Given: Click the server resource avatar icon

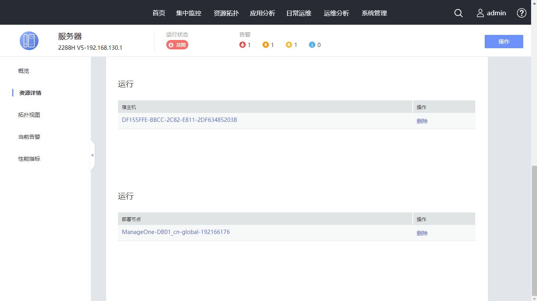Looking at the screenshot, I should [x=29, y=41].
